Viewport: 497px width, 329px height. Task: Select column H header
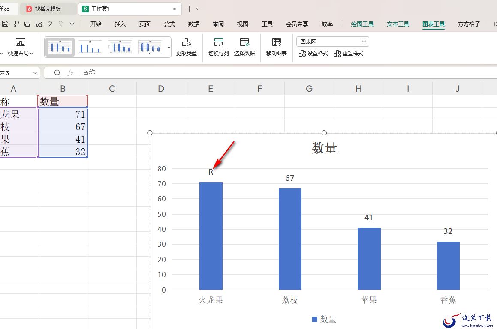click(358, 89)
